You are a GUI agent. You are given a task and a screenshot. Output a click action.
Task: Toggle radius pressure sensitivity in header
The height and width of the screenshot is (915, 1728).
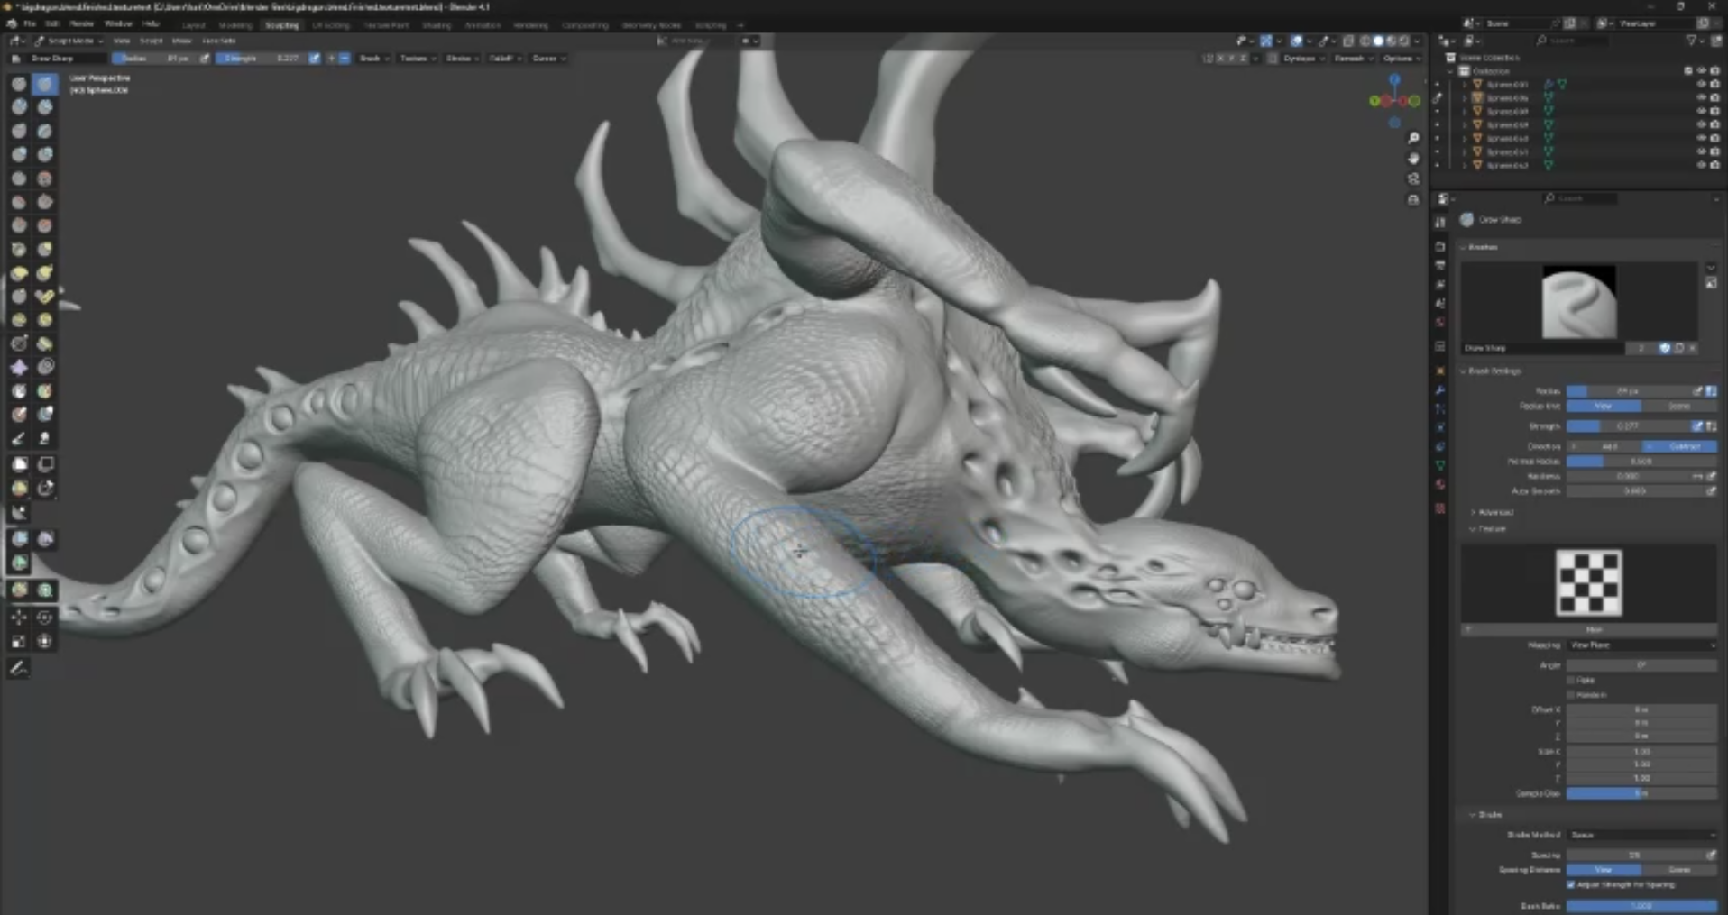click(x=205, y=58)
